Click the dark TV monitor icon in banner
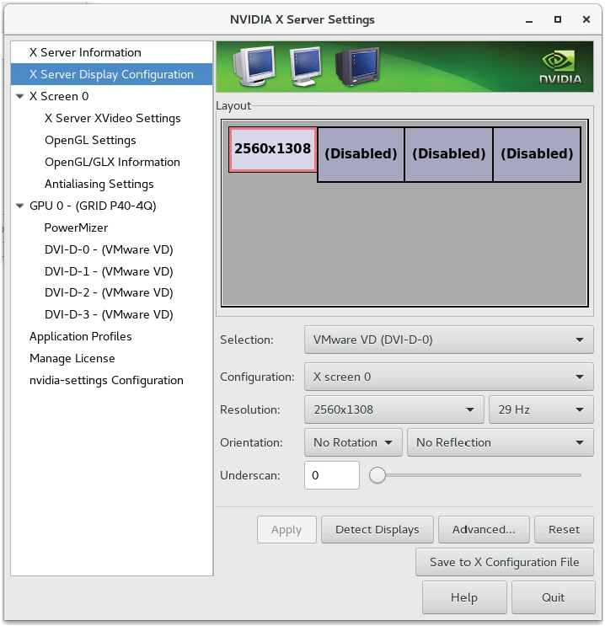 click(x=357, y=67)
